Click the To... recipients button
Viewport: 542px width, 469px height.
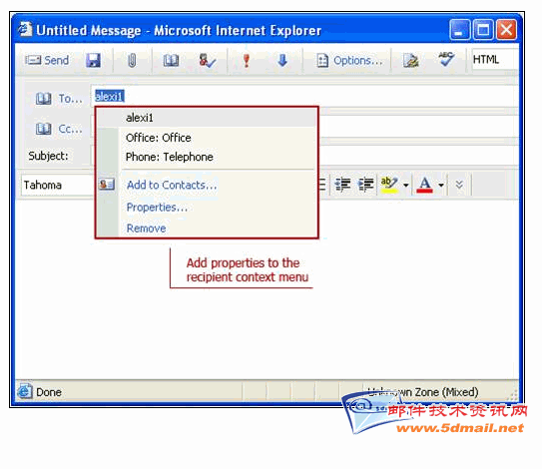(x=60, y=99)
